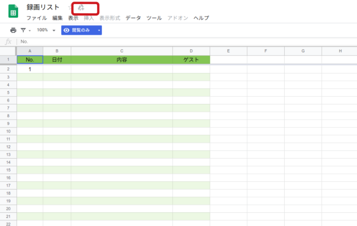This screenshot has height=226, width=357.
Task: Select row 21 header
Action: point(8,216)
